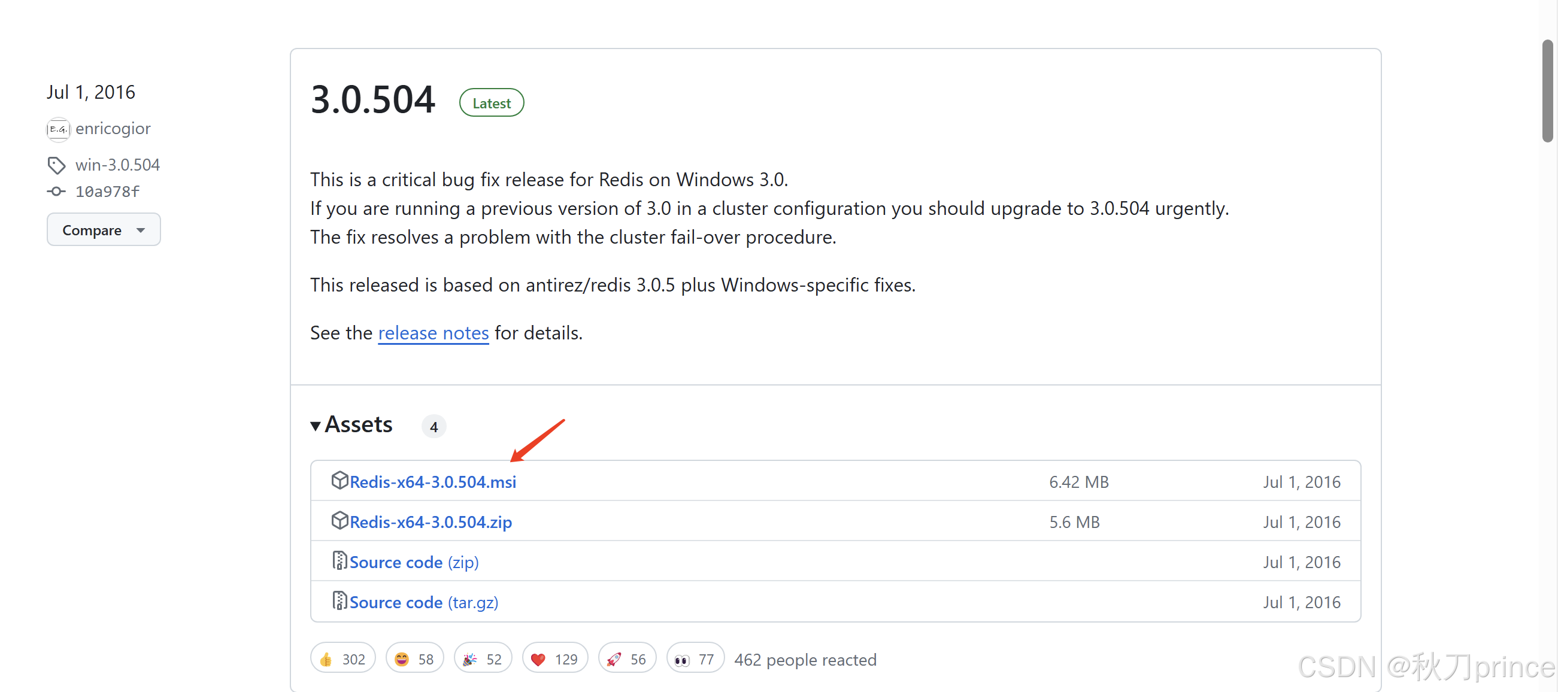React with rocket emoji (56)
The width and height of the screenshot is (1558, 692).
(626, 658)
